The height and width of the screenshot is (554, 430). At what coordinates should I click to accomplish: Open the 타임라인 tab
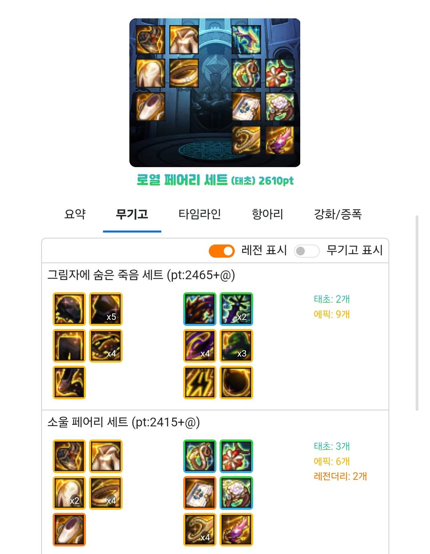point(200,214)
